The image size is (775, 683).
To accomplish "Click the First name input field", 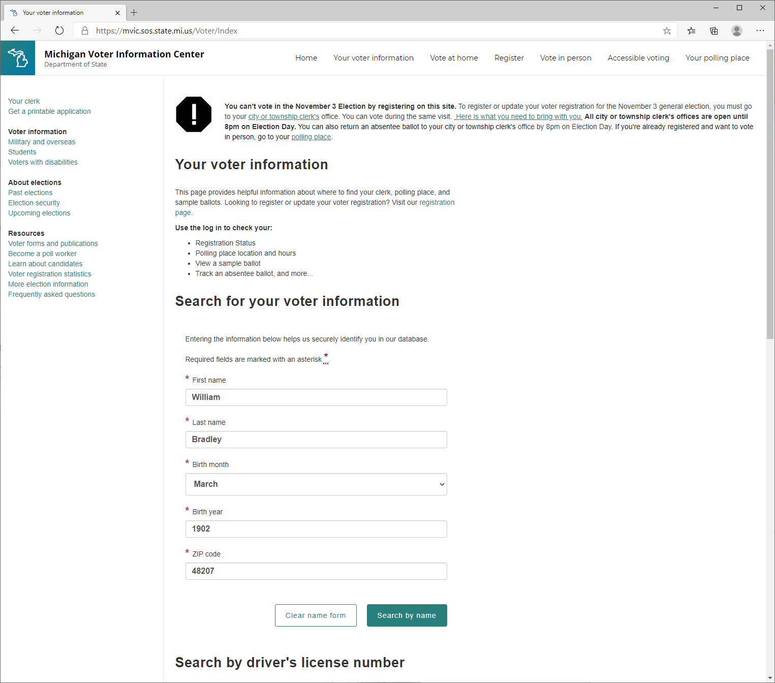I will tap(316, 397).
